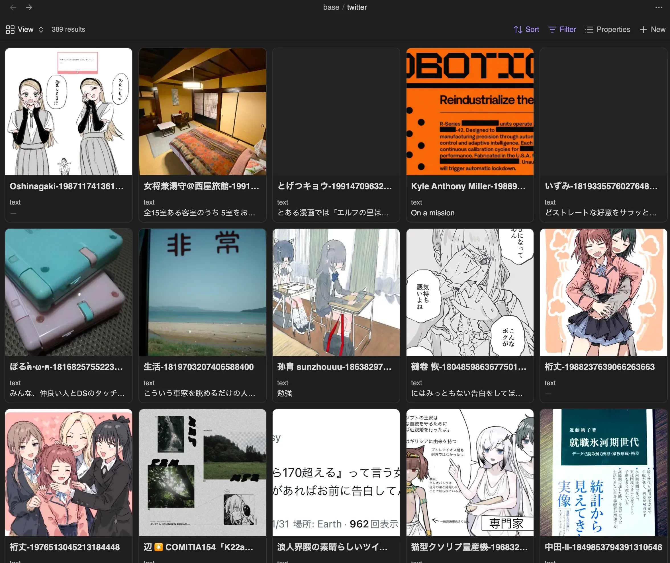This screenshot has width=670, height=563.
Task: Click the back navigation arrow
Action: pos(13,7)
